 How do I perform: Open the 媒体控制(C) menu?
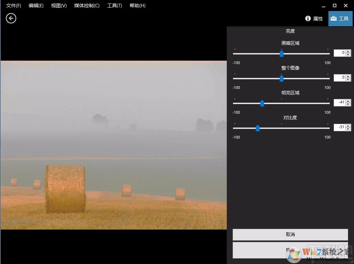point(87,6)
